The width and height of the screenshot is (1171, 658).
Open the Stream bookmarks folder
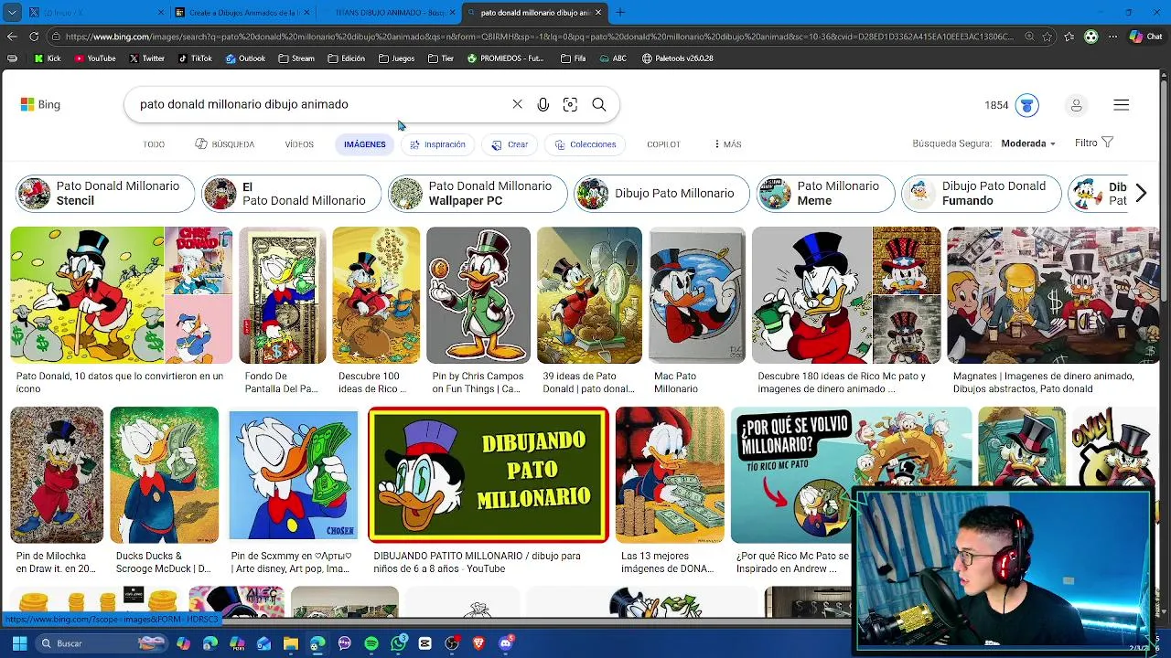point(295,58)
